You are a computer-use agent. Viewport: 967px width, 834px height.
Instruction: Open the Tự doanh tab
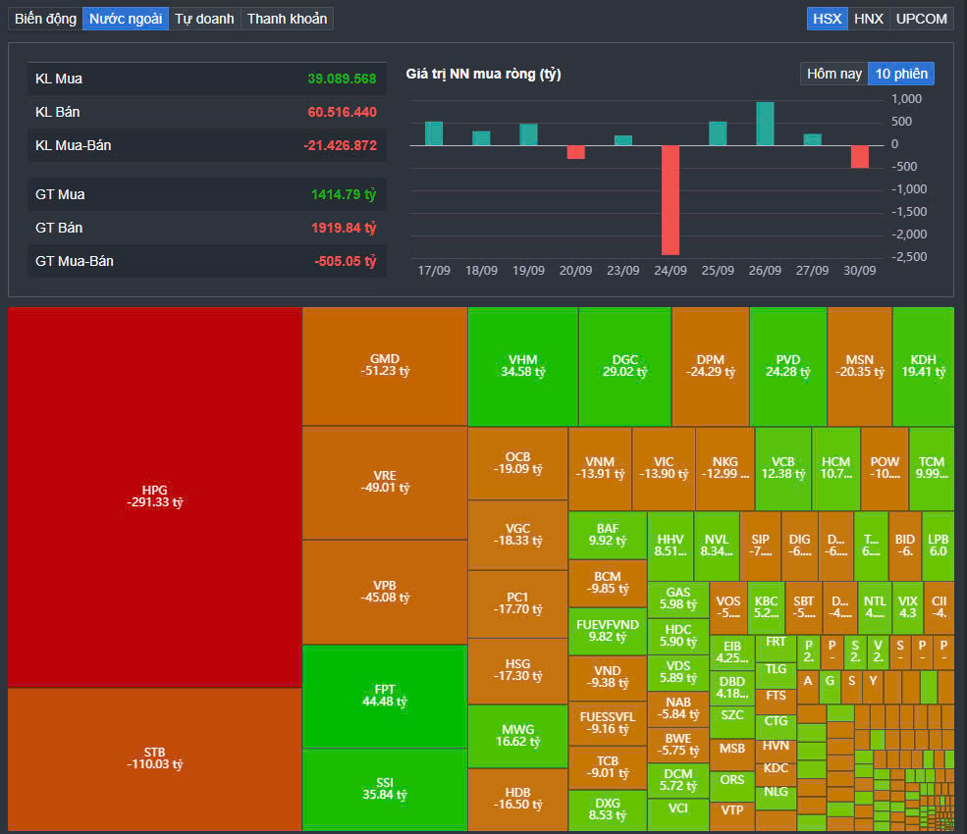coord(204,19)
